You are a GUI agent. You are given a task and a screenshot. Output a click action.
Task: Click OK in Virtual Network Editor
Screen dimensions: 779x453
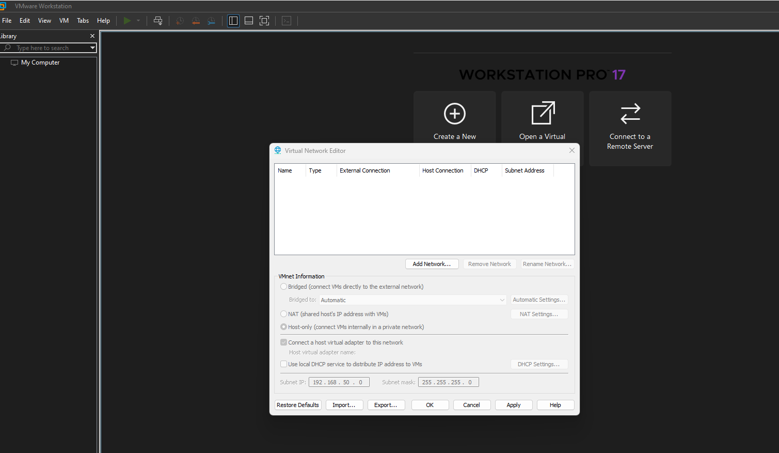[430, 405]
